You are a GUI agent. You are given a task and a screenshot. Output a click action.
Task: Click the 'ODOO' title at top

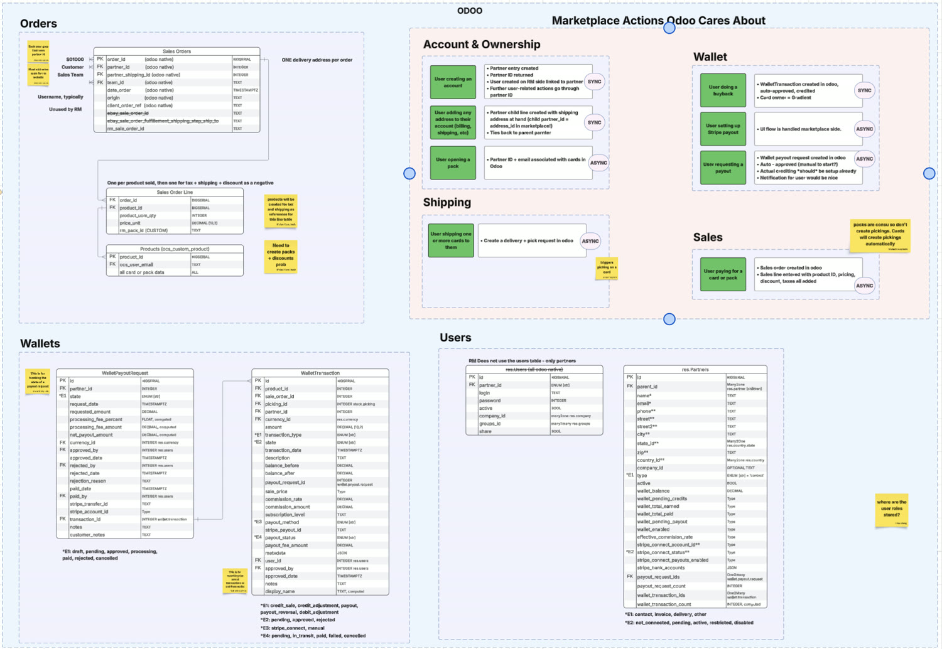click(470, 11)
